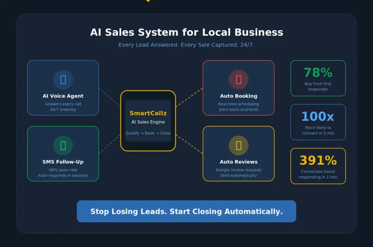Click the SMS Follow-Up green circular icon
Viewport: 373px width, 247px height.
(63, 145)
